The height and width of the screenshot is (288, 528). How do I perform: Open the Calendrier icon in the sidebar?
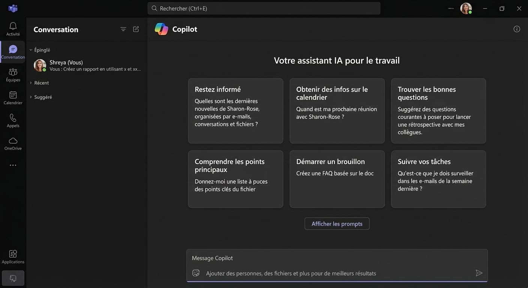click(13, 94)
